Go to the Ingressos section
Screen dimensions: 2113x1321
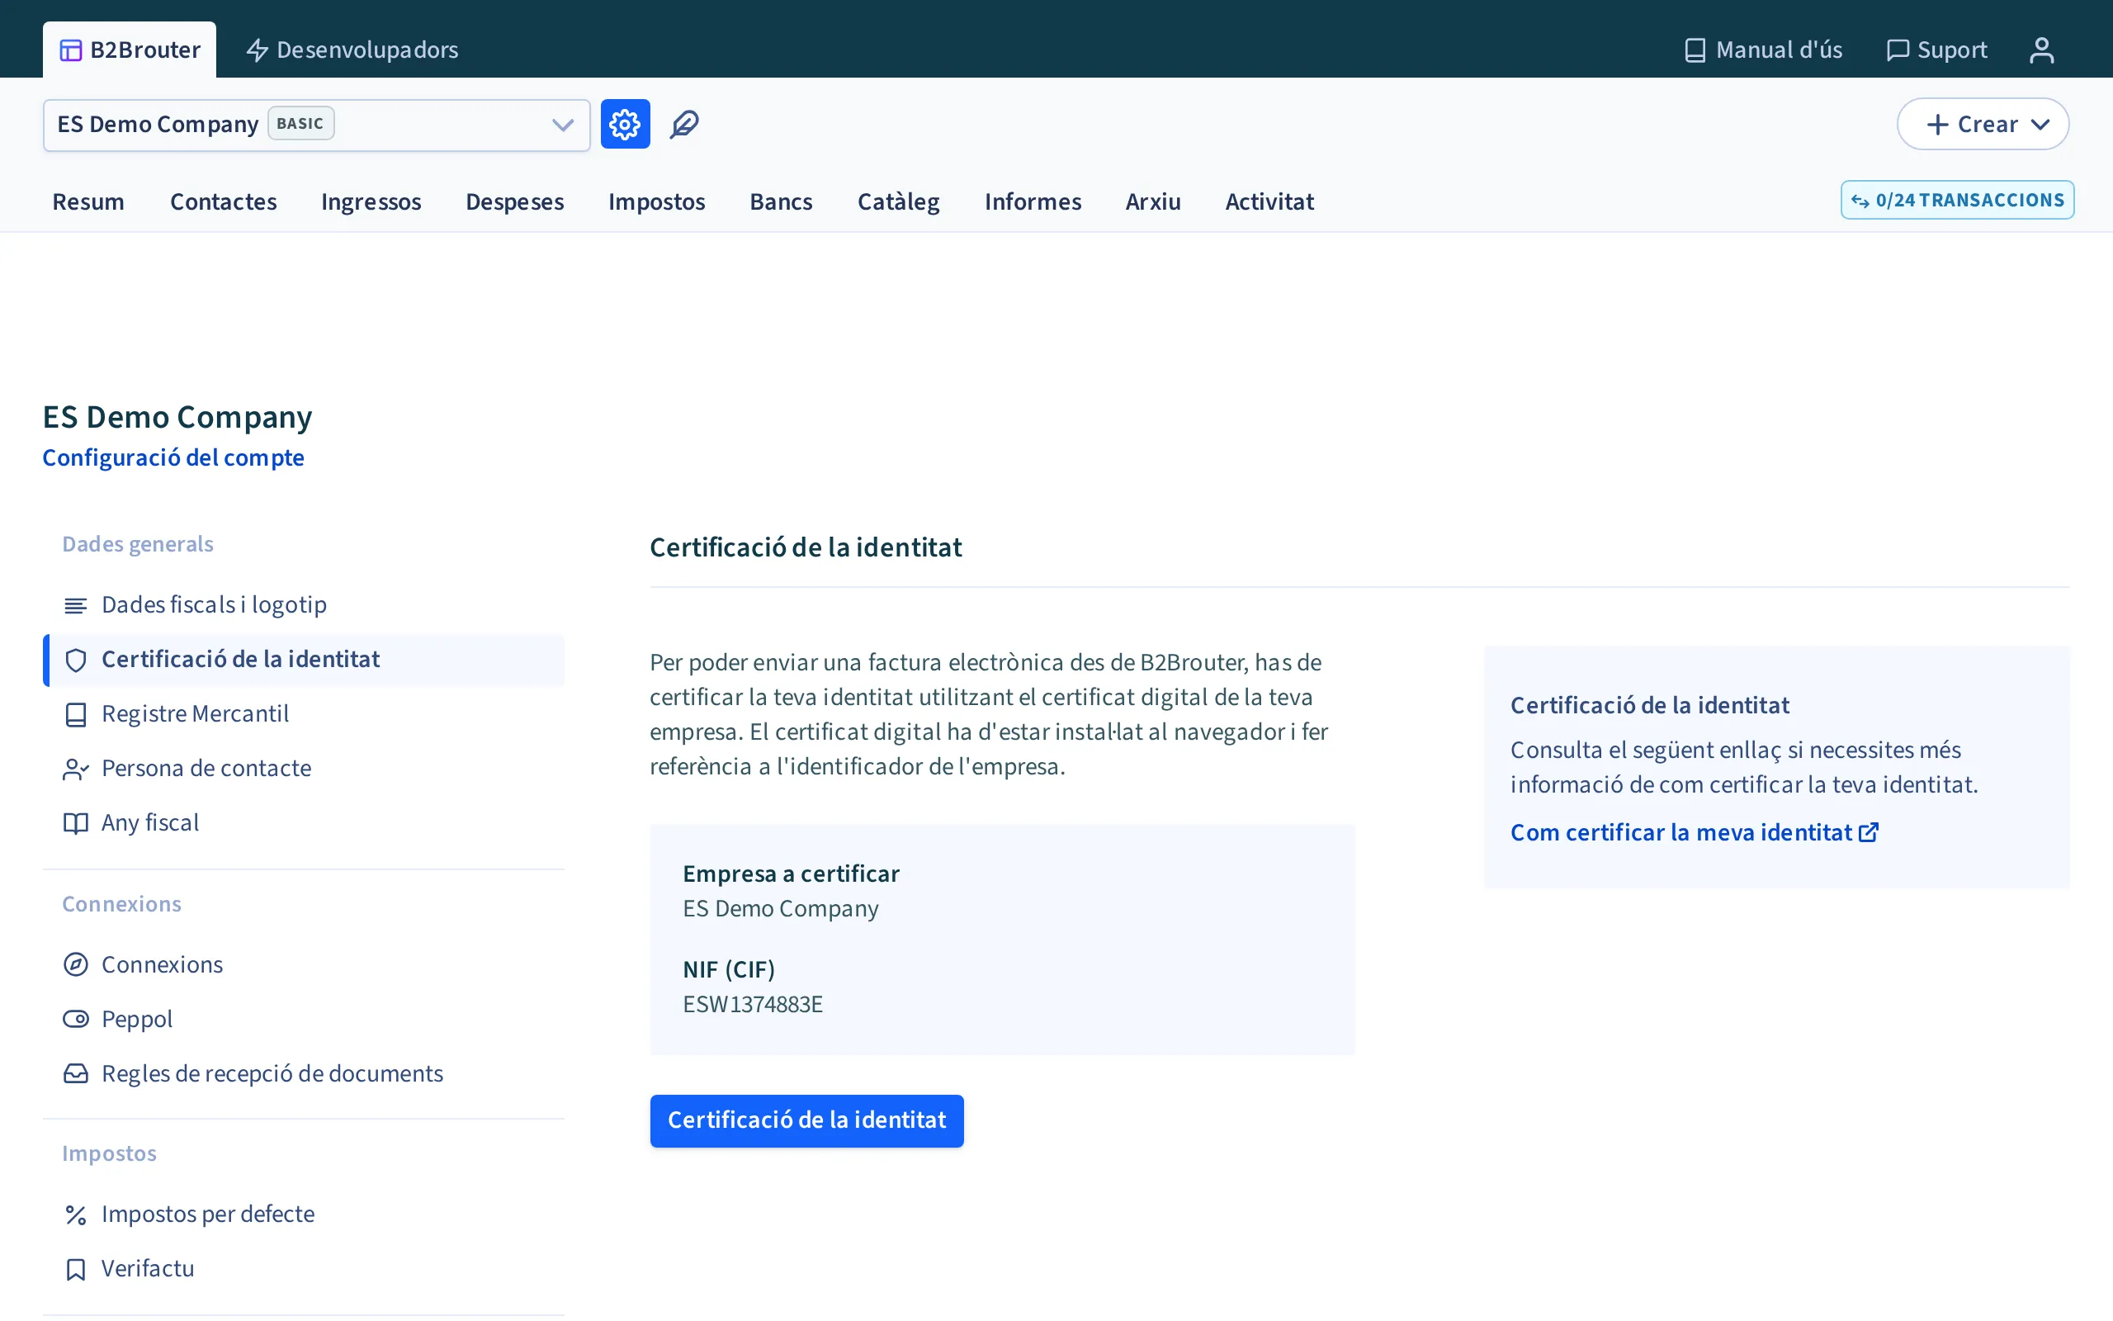click(x=371, y=201)
